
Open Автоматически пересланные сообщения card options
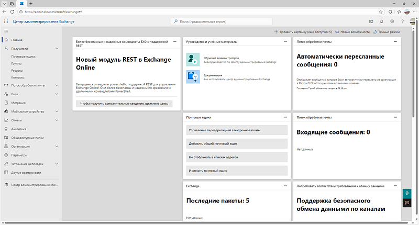click(395, 42)
